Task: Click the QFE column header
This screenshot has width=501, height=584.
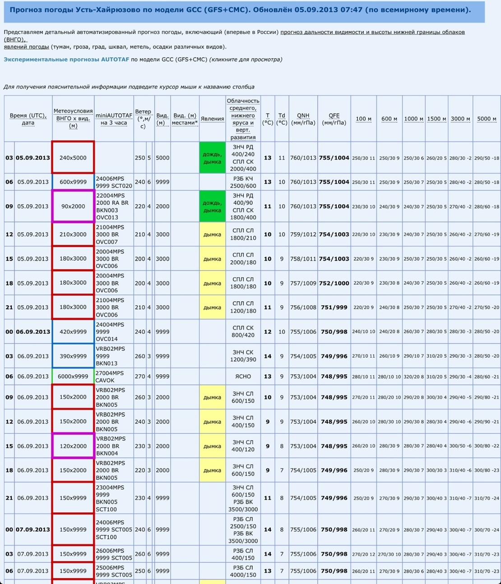Action: tap(334, 119)
